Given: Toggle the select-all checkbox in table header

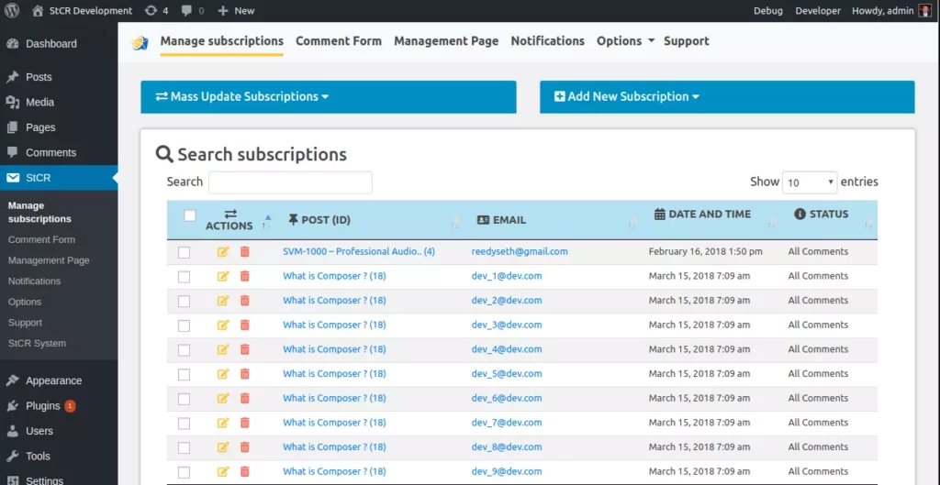Looking at the screenshot, I should point(190,216).
